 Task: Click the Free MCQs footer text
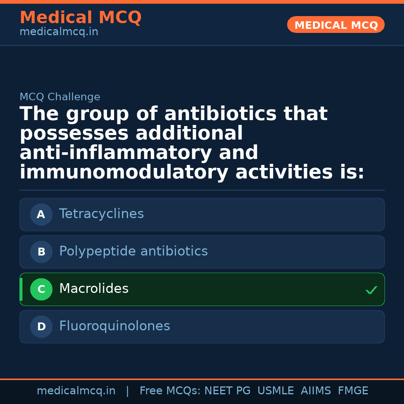[170, 391]
